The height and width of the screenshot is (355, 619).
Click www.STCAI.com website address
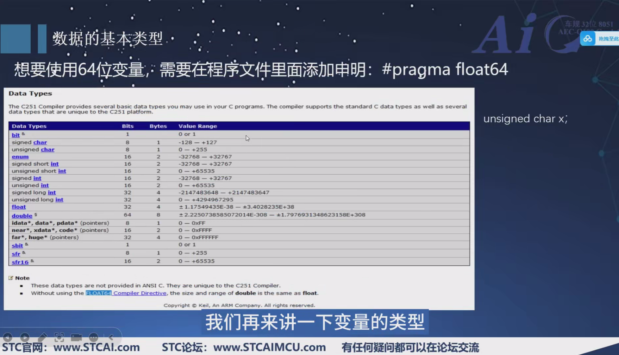click(x=96, y=347)
